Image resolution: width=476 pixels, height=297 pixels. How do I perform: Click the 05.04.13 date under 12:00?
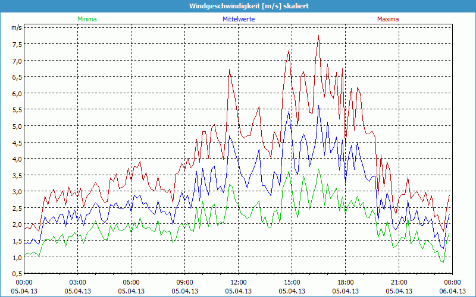pyautogui.click(x=239, y=291)
